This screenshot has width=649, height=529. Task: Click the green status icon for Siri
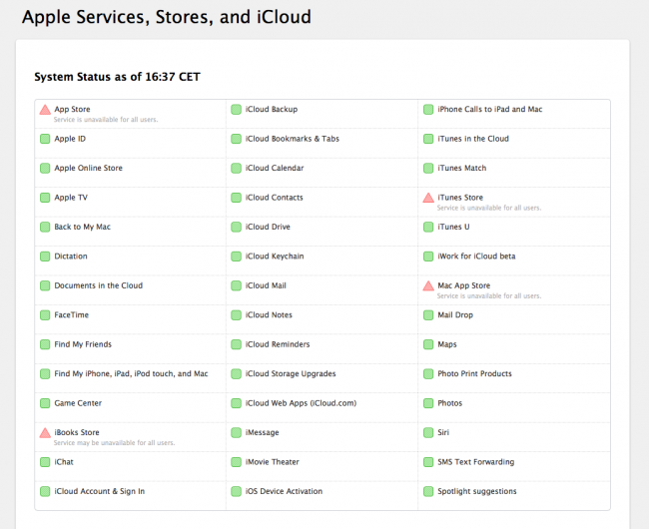pos(428,432)
